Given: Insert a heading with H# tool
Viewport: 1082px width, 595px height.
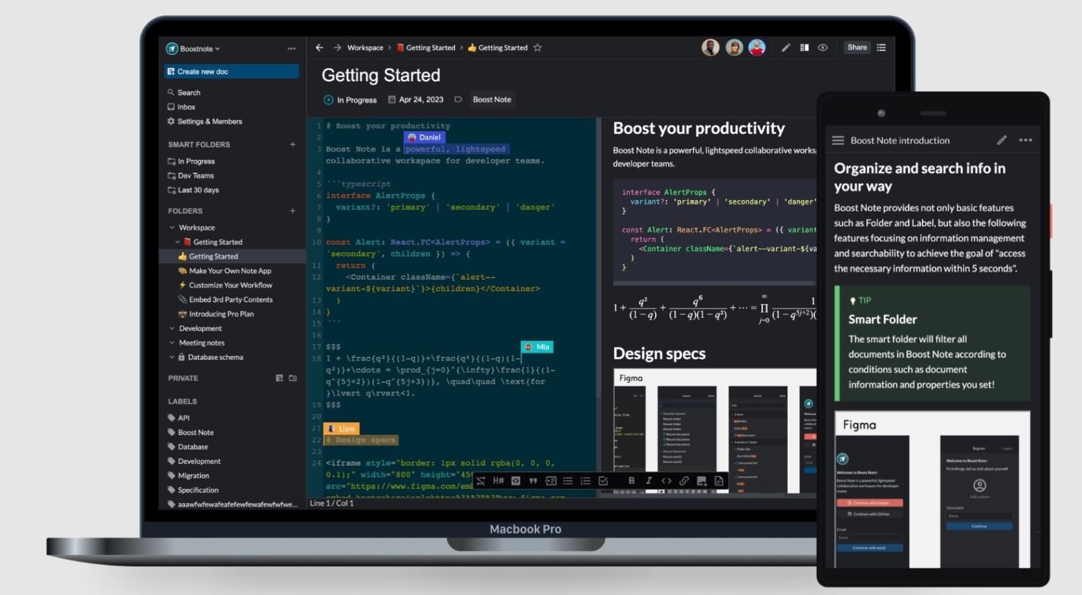Looking at the screenshot, I should click(x=498, y=481).
